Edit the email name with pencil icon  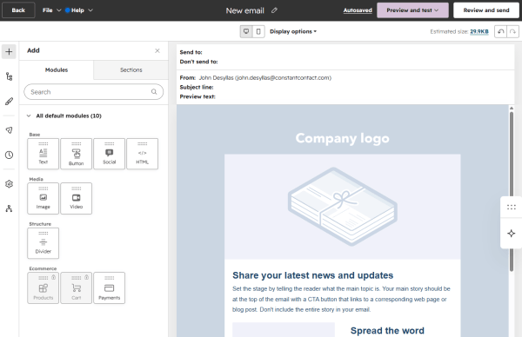(x=274, y=10)
